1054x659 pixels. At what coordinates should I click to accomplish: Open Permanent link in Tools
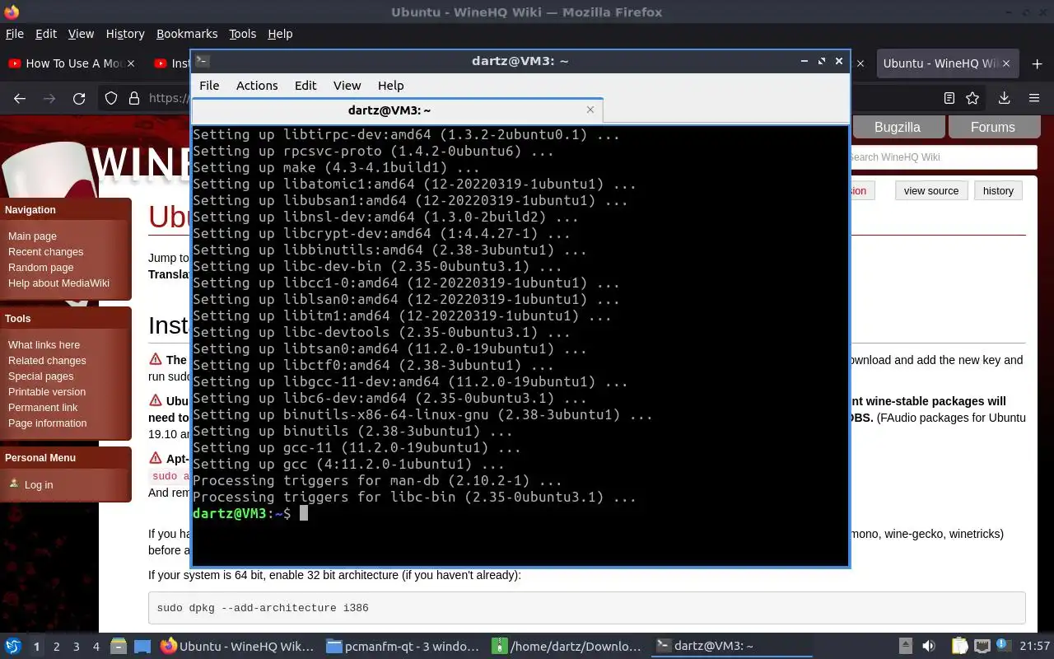pyautogui.click(x=43, y=407)
